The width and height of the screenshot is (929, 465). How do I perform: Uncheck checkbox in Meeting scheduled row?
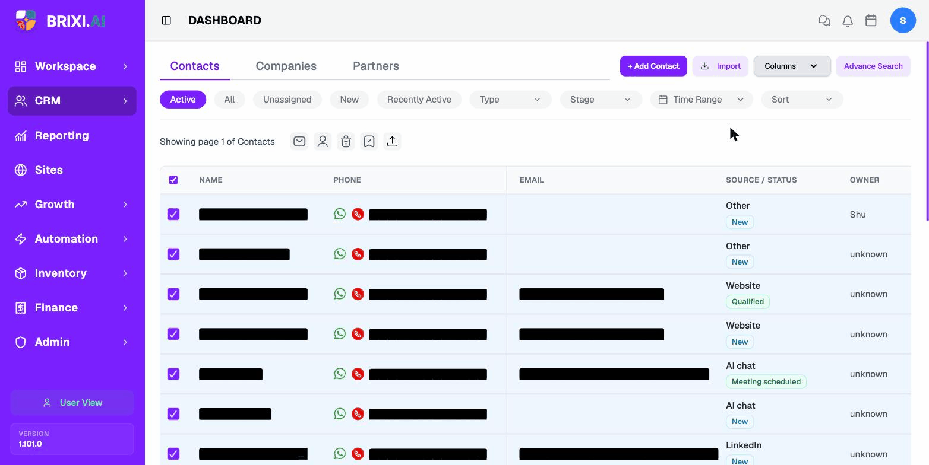(x=173, y=374)
